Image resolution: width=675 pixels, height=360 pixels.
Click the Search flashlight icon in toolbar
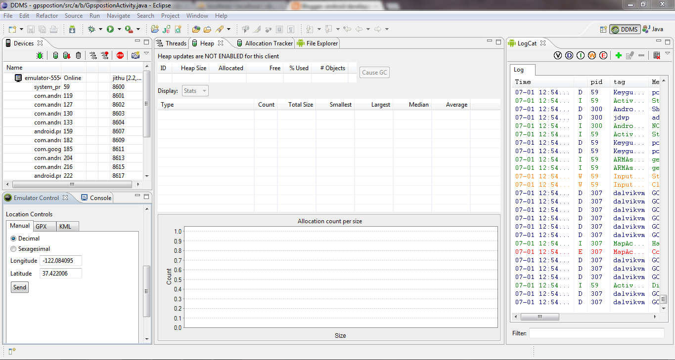tap(220, 29)
